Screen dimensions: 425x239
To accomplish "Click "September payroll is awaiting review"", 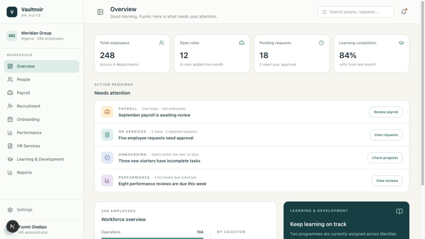I will (154, 115).
